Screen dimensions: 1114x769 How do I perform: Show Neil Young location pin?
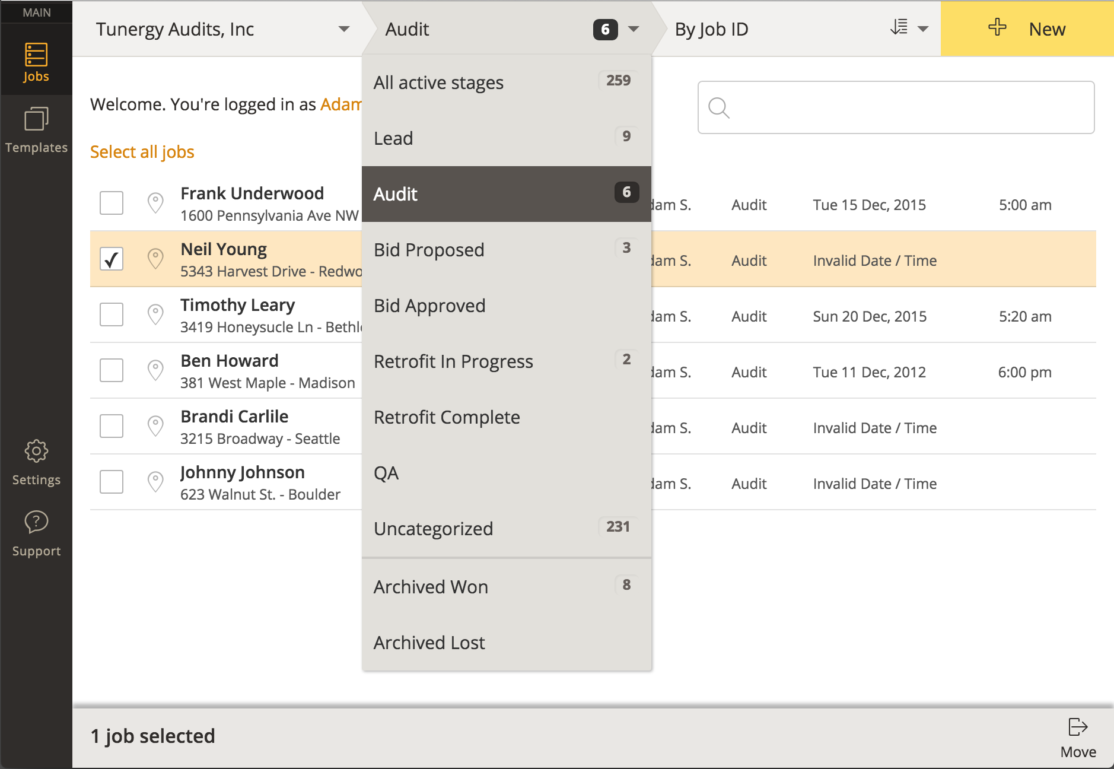155,259
